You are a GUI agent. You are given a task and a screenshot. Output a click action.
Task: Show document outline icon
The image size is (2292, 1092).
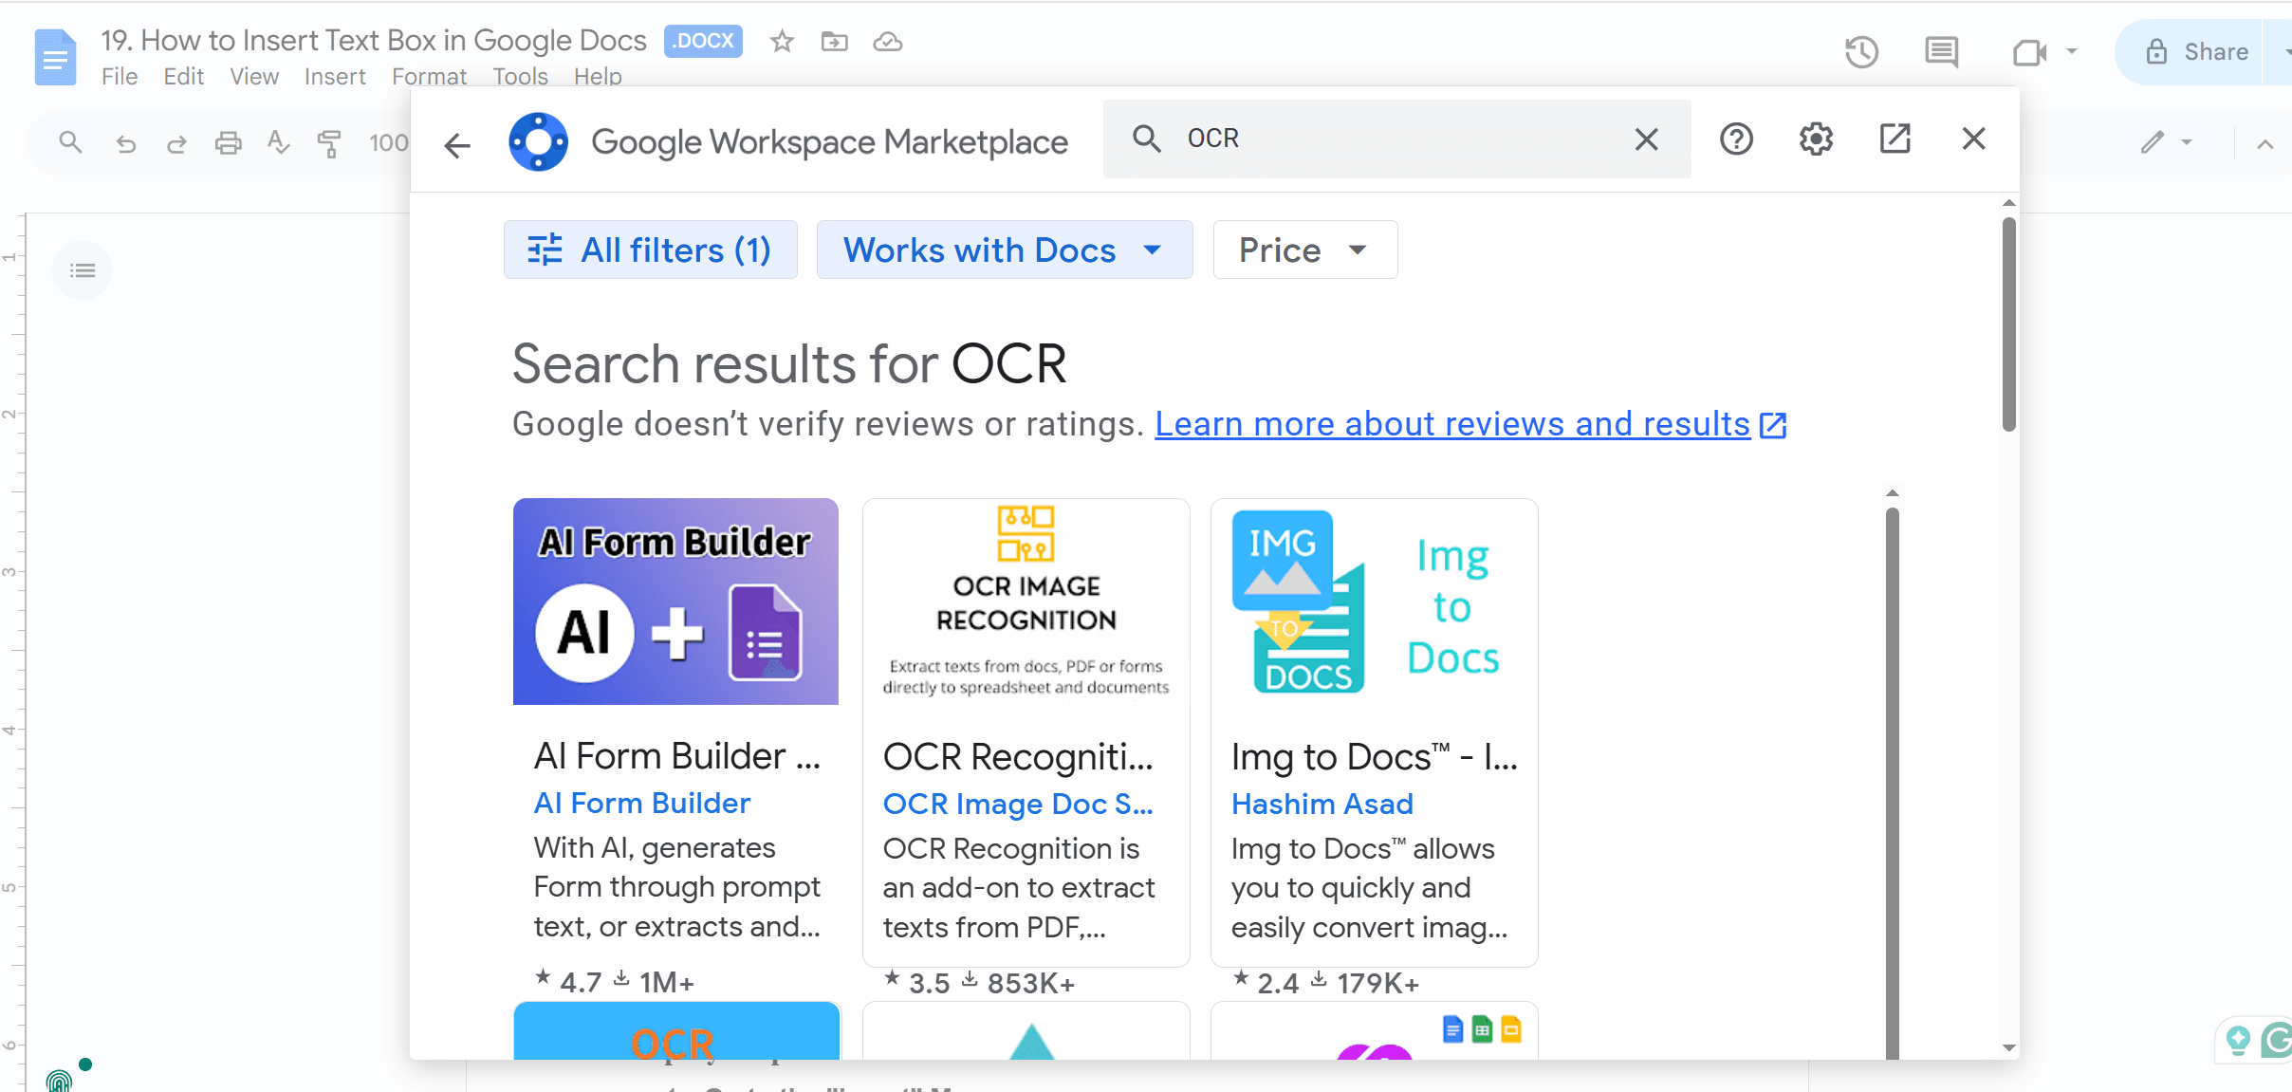click(83, 271)
